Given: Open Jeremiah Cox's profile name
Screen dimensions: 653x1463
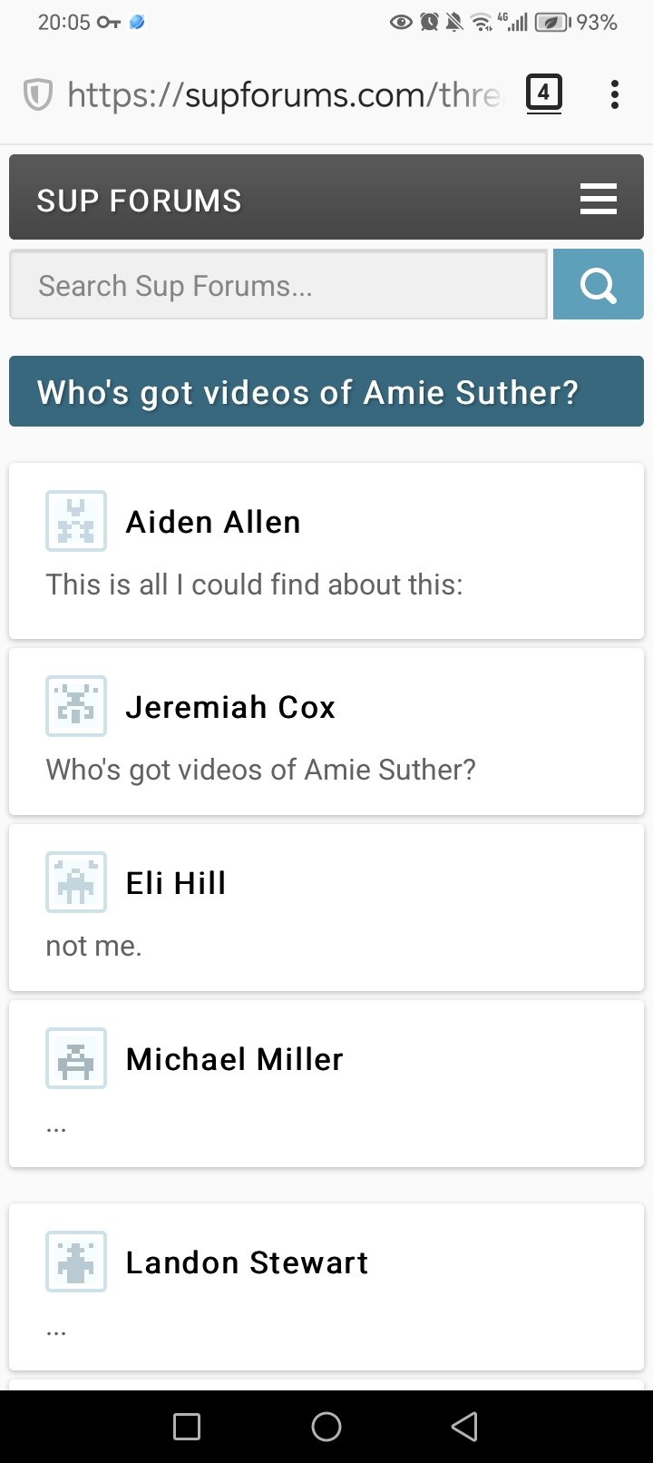Looking at the screenshot, I should (230, 707).
